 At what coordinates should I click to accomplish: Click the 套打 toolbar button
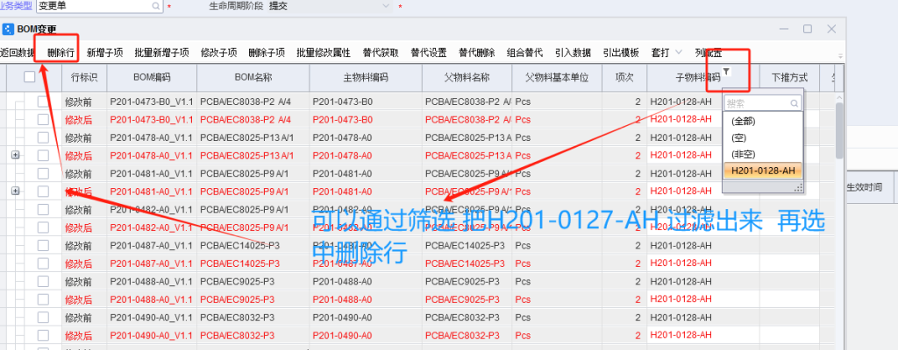tap(660, 52)
